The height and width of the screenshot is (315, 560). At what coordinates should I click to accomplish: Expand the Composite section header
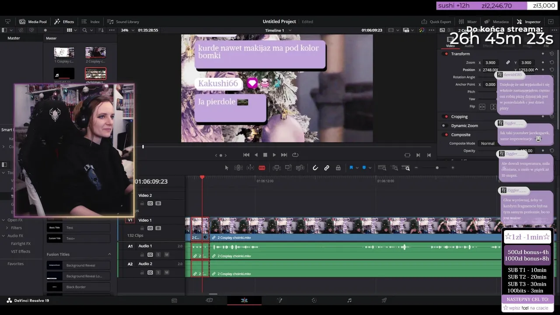tap(461, 135)
